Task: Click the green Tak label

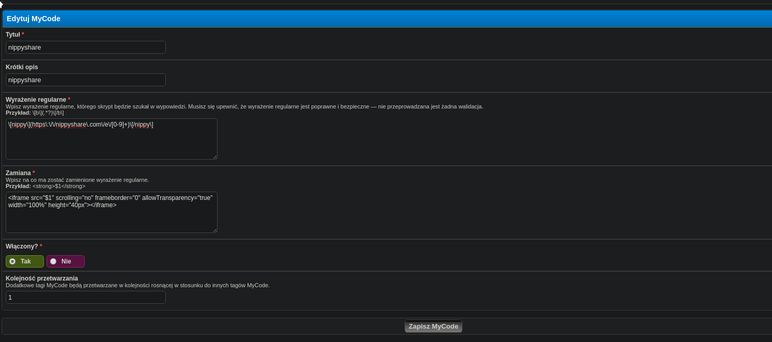Action: pos(25,261)
